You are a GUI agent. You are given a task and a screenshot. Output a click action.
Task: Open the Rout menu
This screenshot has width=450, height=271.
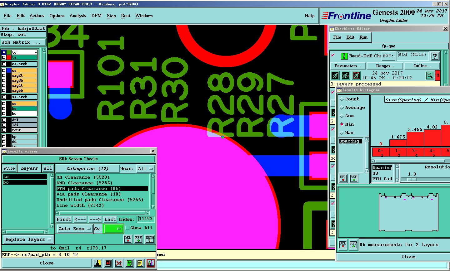click(x=126, y=16)
